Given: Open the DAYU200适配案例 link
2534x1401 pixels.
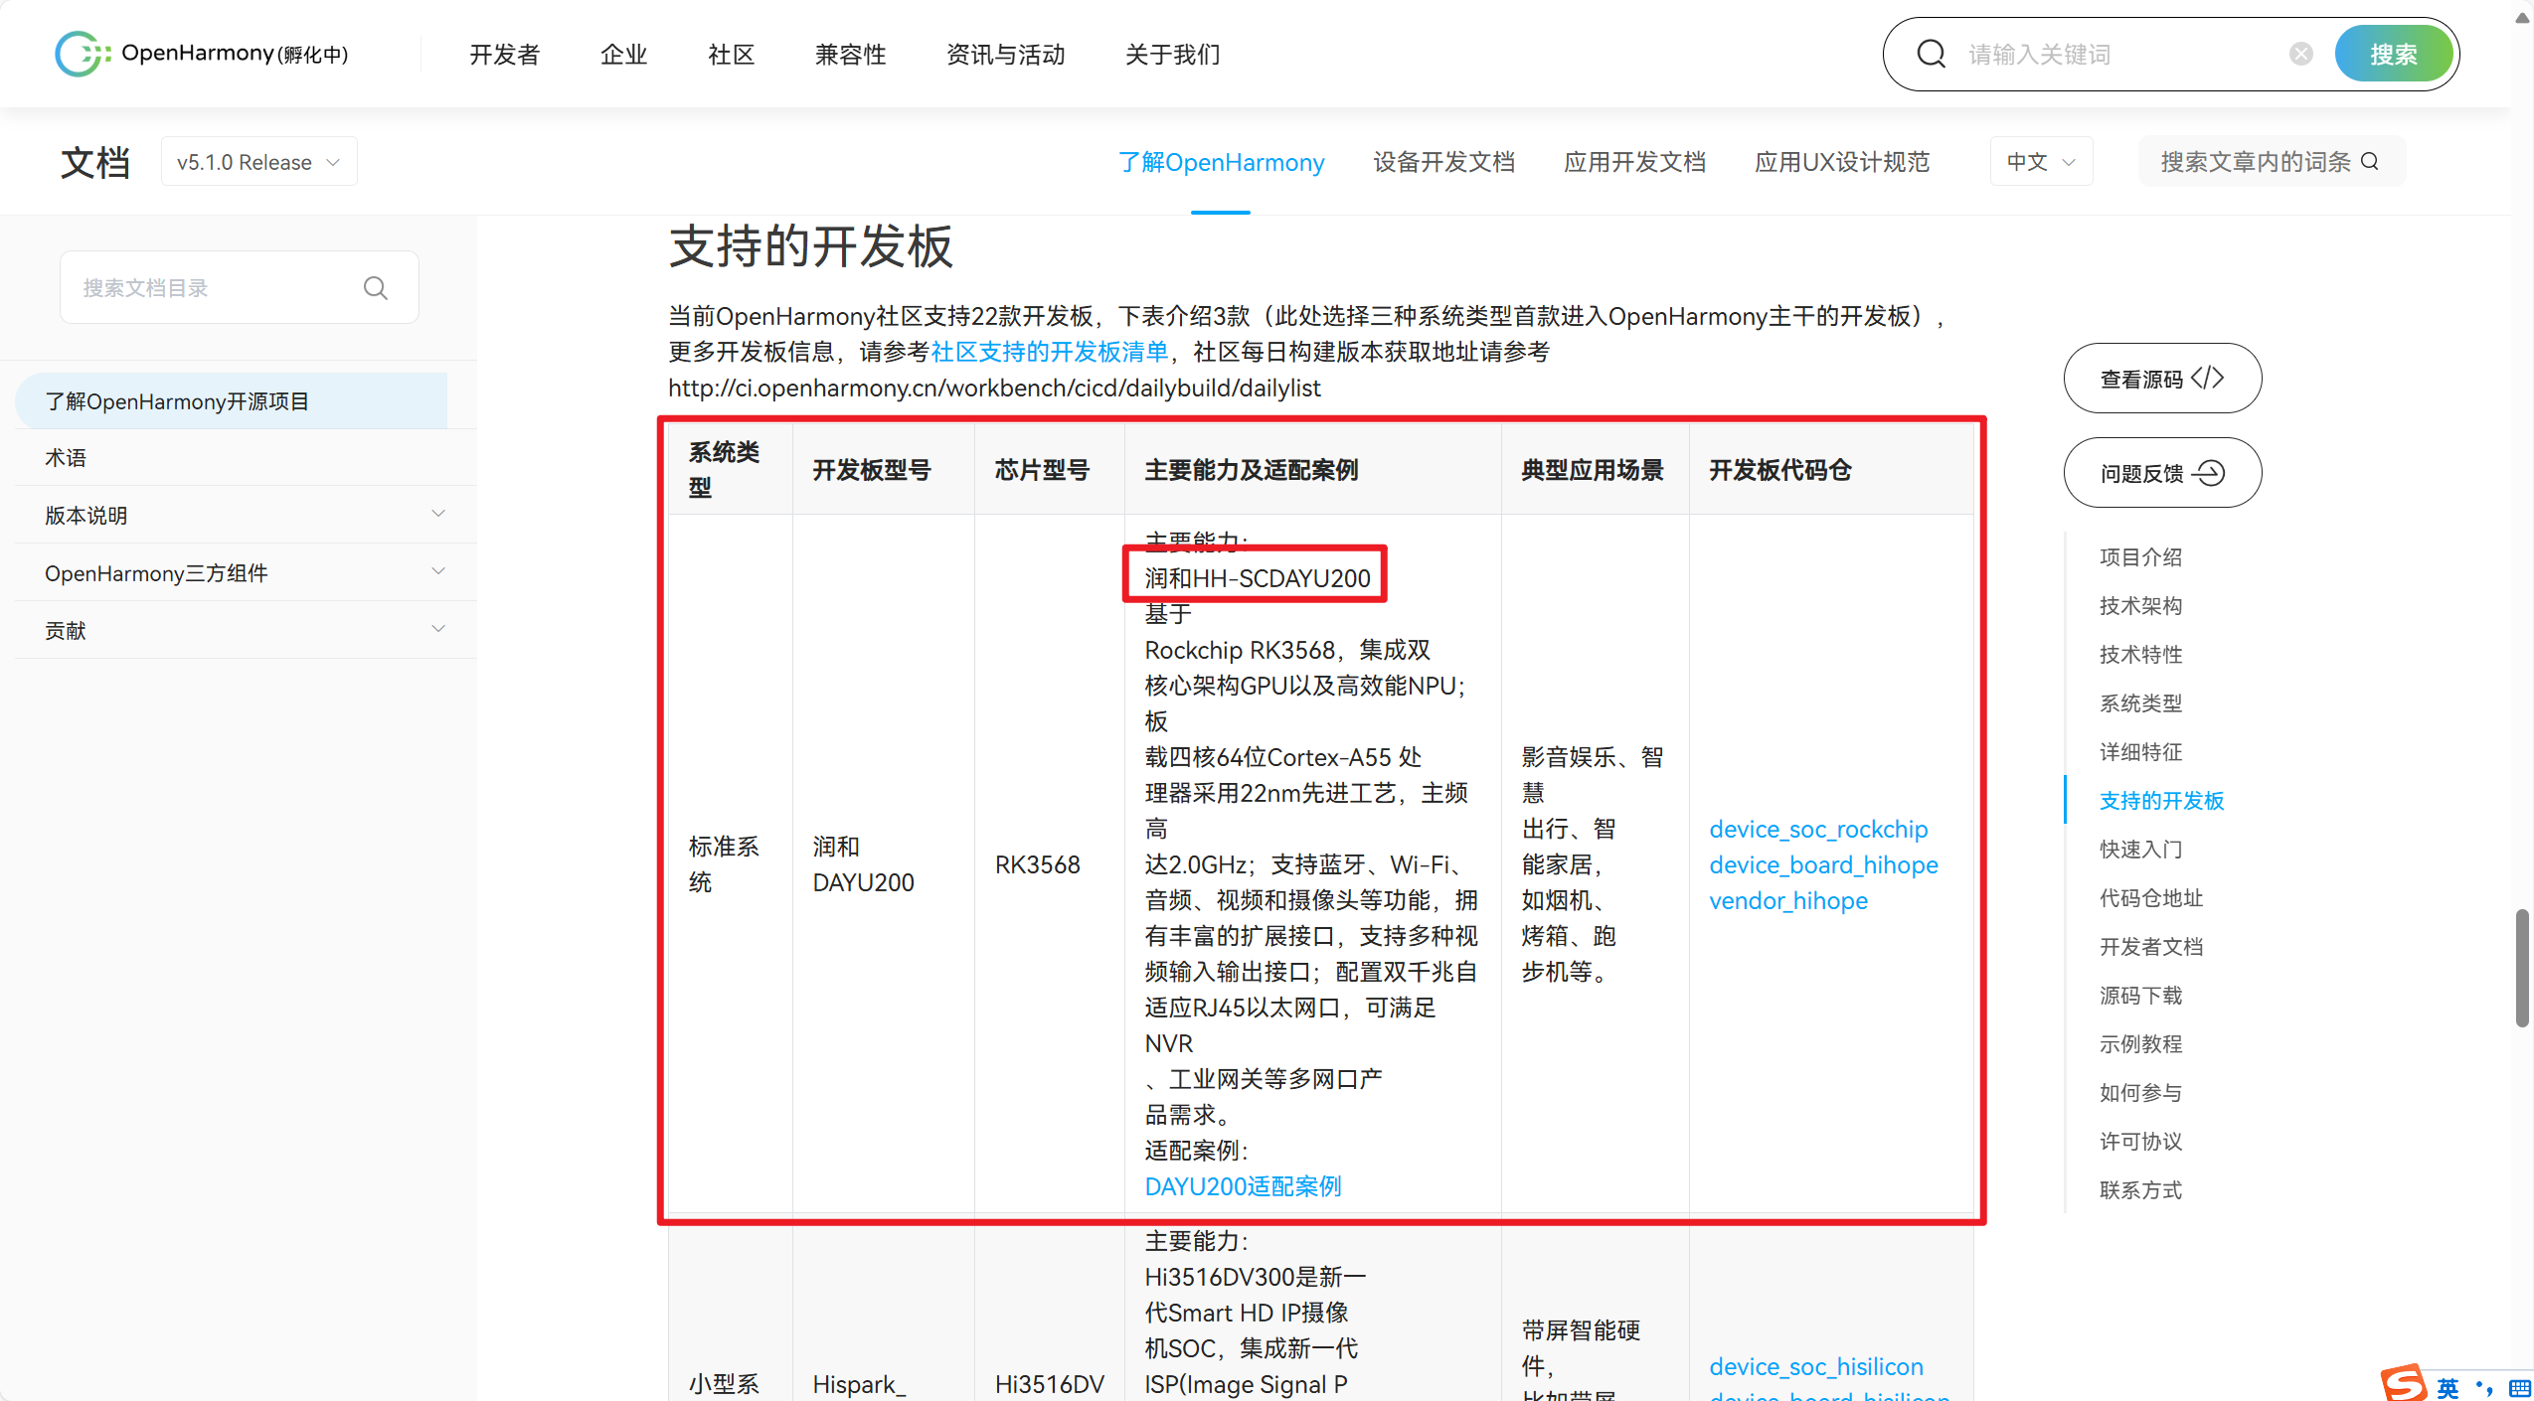Looking at the screenshot, I should point(1243,1186).
